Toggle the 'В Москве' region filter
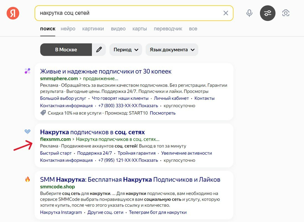The image size is (304, 222). coord(66,50)
